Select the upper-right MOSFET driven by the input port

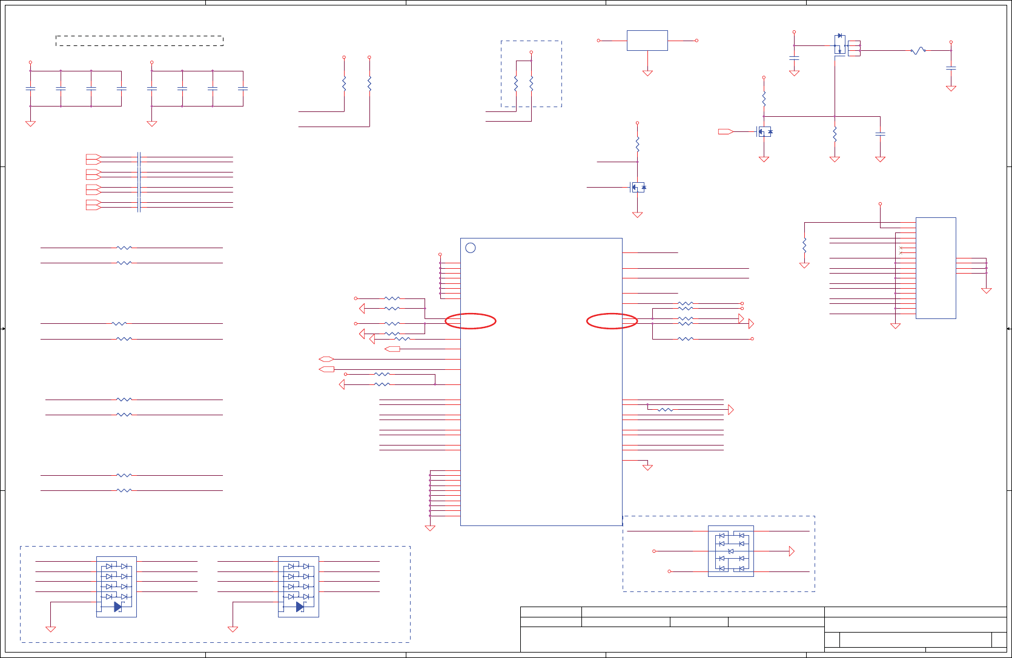pos(764,131)
